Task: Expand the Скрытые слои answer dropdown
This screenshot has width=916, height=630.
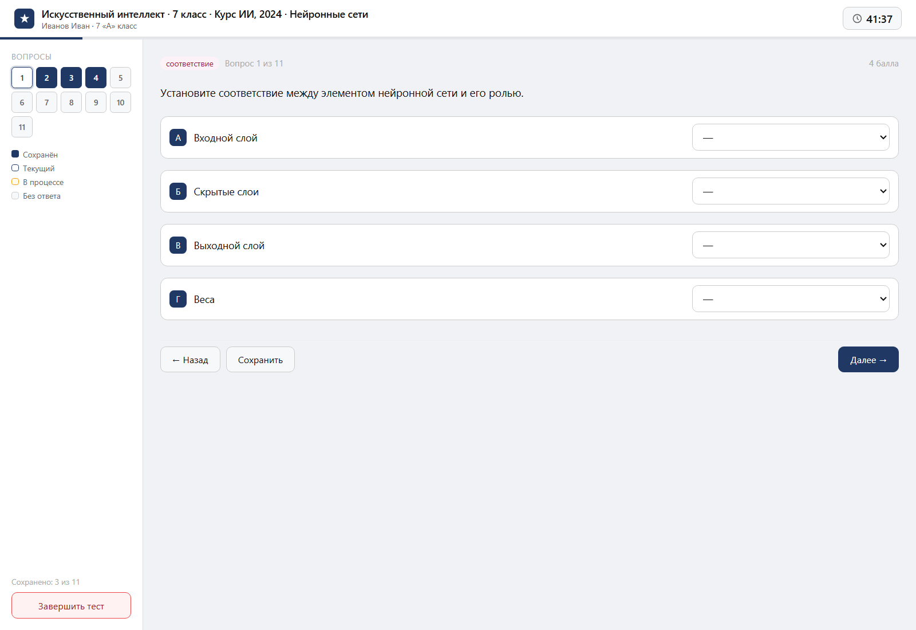Action: coord(791,191)
